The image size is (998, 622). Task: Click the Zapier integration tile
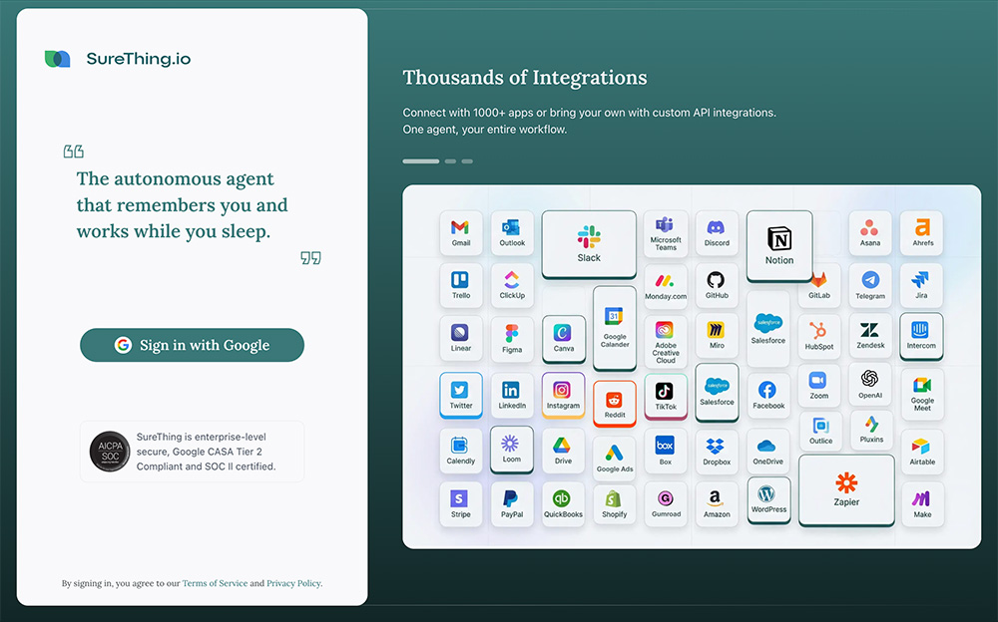[x=846, y=488]
